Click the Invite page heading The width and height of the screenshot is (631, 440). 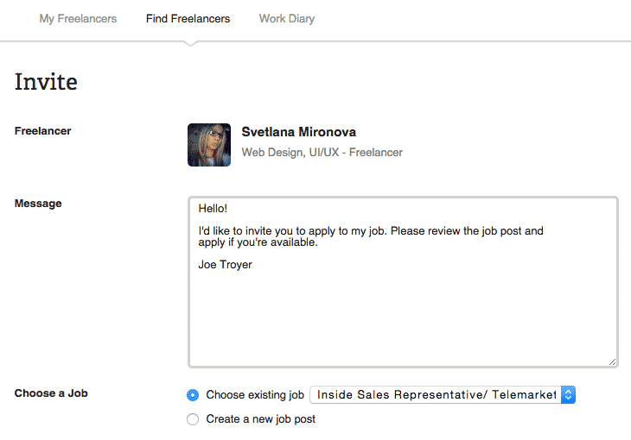[46, 82]
